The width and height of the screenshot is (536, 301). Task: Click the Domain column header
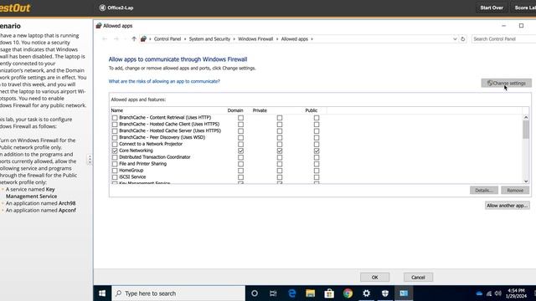[235, 110]
